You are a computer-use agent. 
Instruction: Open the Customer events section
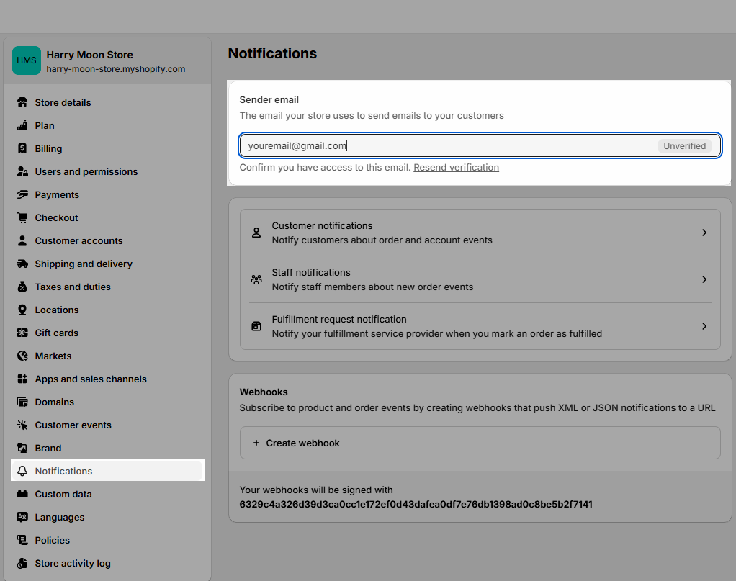tap(107, 425)
